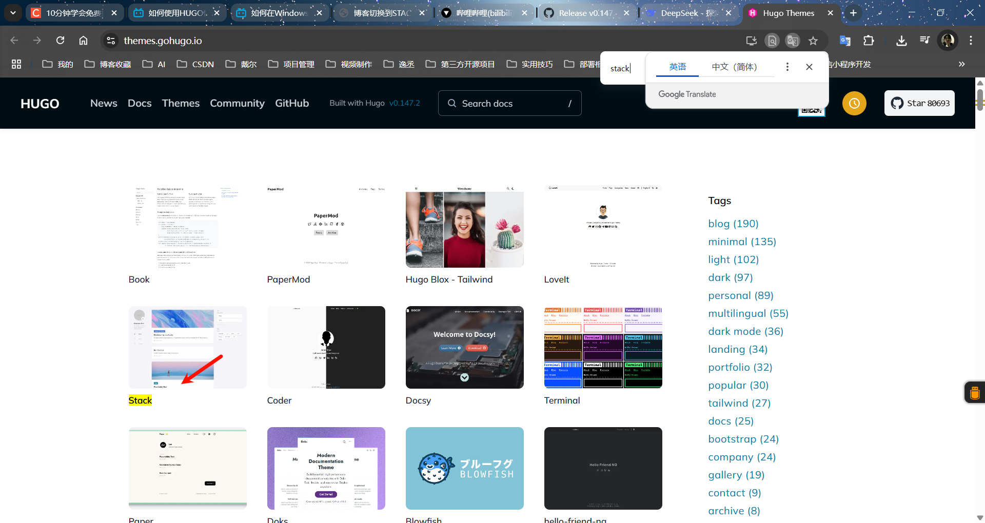Screen dimensions: 985x523
Task: Click the address bar URL
Action: tap(163, 41)
